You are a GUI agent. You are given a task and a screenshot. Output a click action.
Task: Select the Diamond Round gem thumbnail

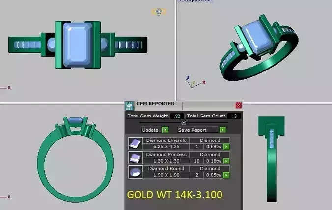tap(136, 172)
